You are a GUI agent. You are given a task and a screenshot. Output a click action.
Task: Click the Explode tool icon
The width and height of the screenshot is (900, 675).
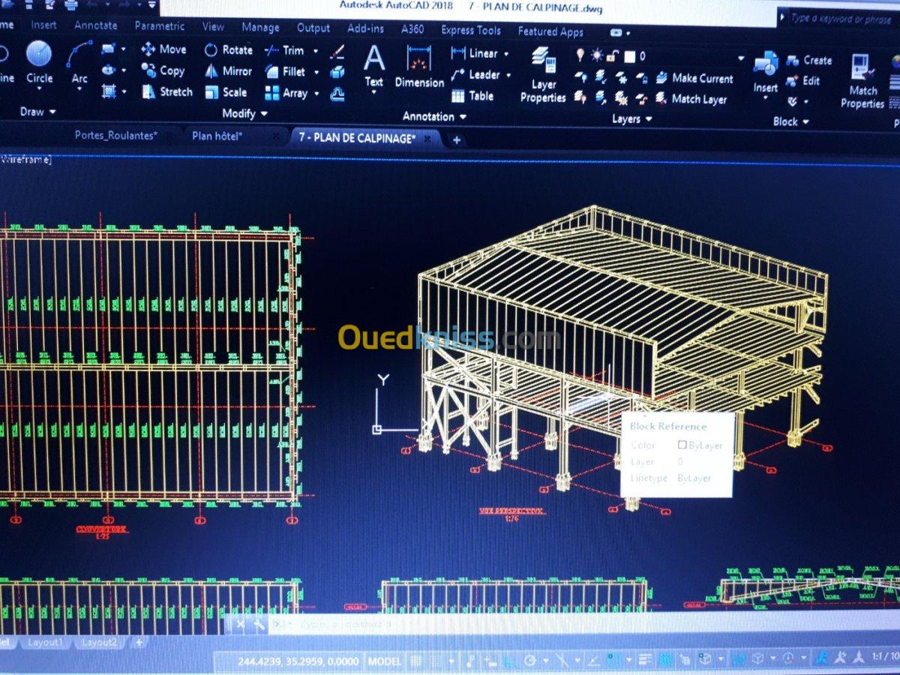[x=337, y=73]
